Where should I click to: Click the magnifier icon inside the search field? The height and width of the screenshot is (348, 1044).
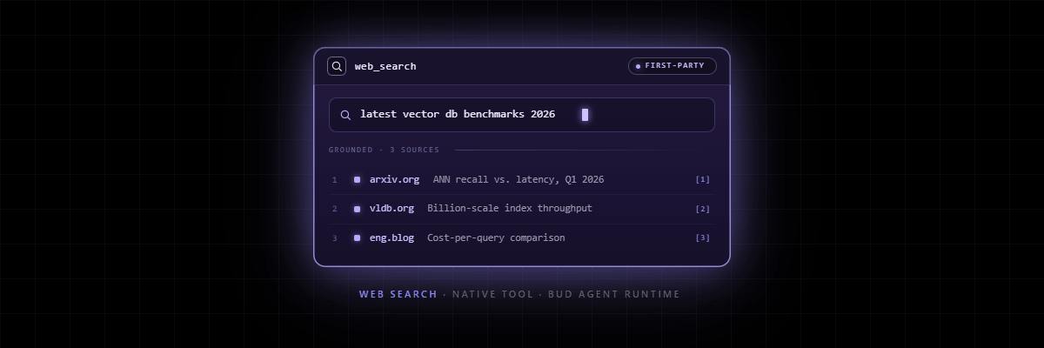click(345, 115)
